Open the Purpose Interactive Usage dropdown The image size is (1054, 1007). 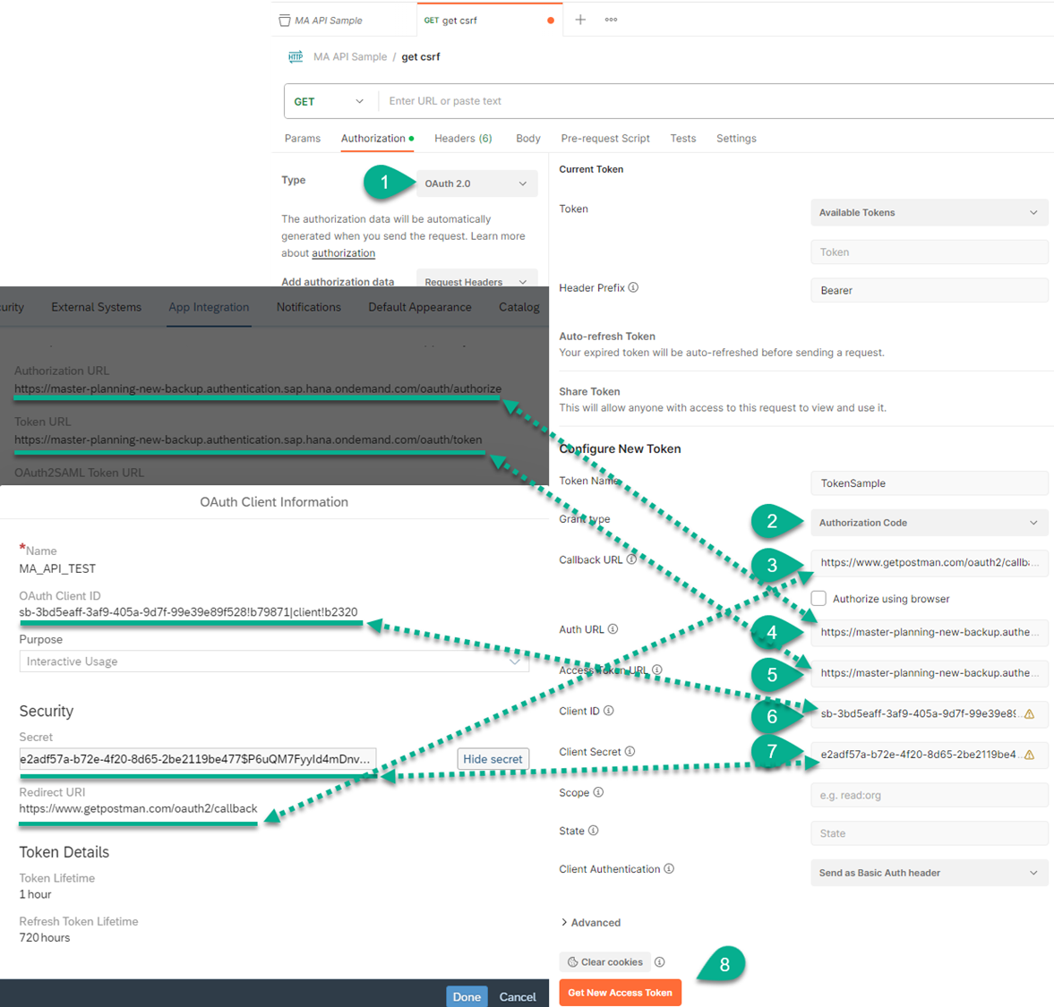(274, 661)
